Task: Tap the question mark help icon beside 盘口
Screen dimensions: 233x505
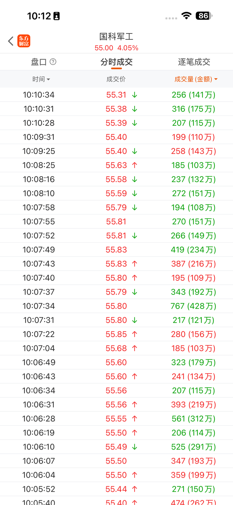Action: tap(53, 62)
